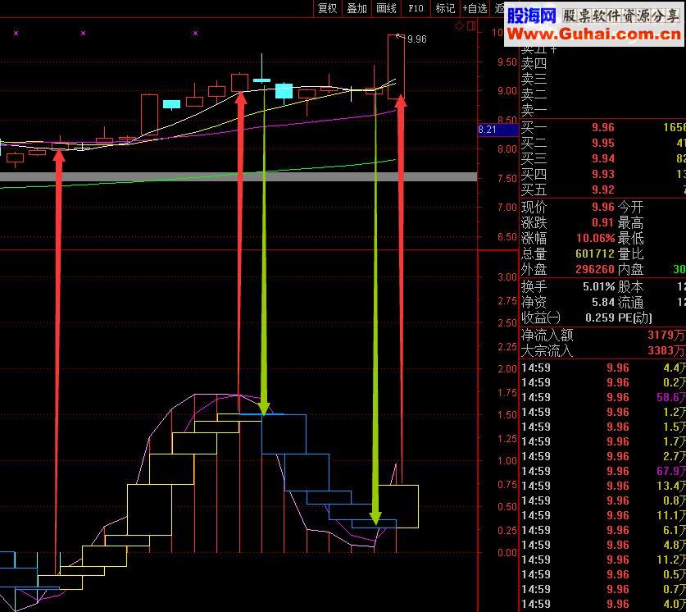Click the 收益(一) value 0.259
686x612 pixels.
click(x=600, y=317)
